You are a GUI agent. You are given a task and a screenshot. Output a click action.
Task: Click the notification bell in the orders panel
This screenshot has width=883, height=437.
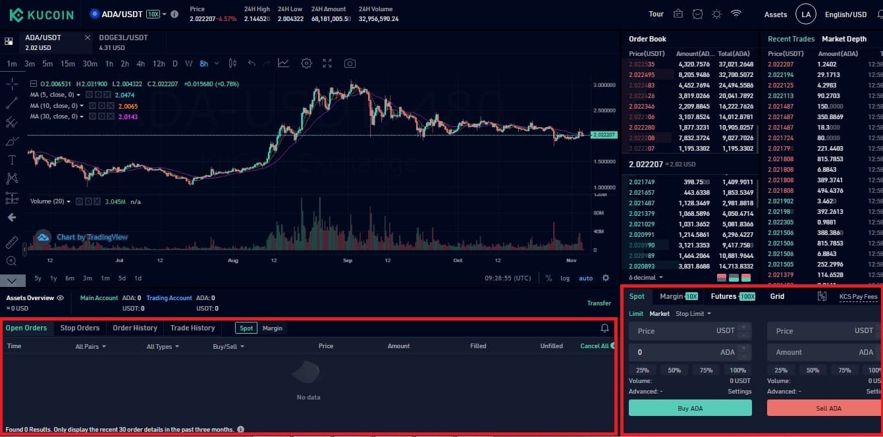[x=604, y=328]
